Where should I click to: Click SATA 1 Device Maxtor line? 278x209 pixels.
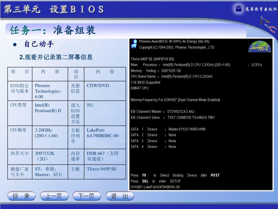(x=168, y=129)
